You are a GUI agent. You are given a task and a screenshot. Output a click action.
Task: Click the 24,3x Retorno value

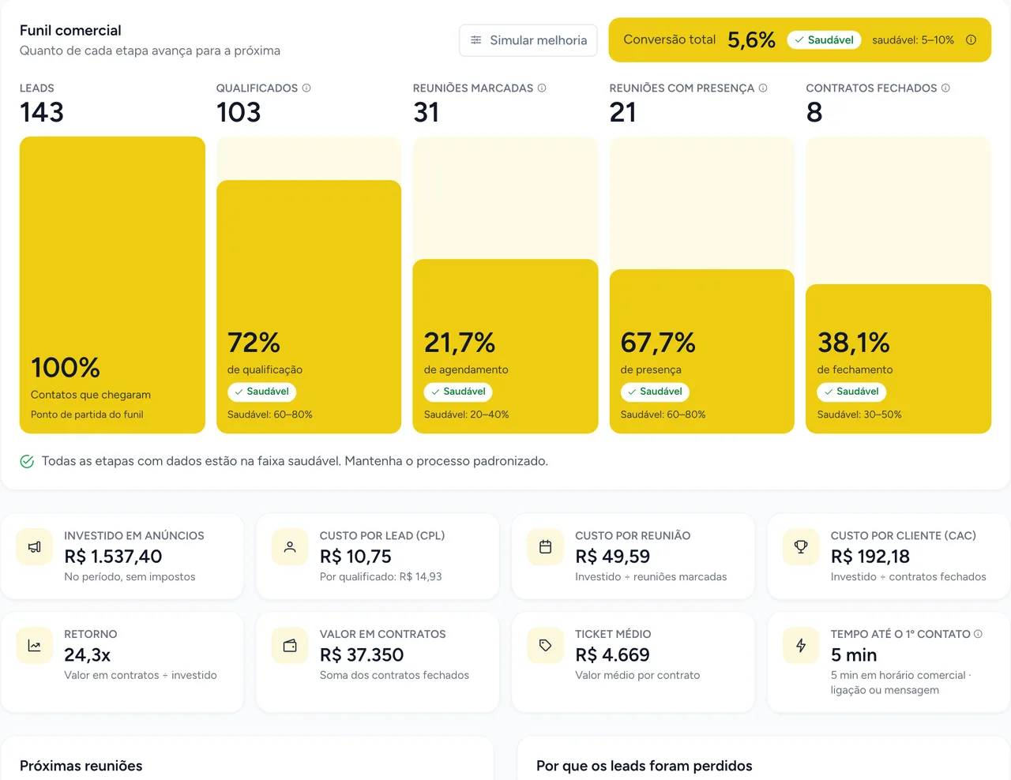87,655
